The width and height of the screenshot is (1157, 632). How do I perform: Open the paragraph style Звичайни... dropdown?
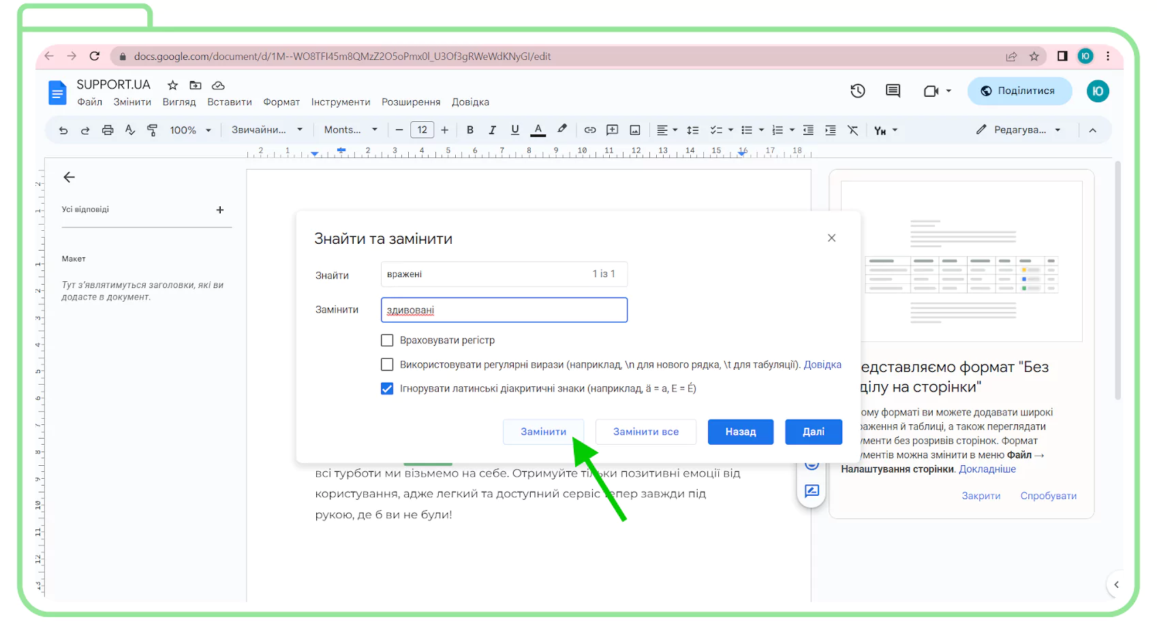pyautogui.click(x=266, y=129)
